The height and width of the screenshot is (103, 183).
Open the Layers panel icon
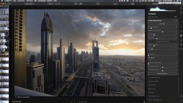click(181, 8)
